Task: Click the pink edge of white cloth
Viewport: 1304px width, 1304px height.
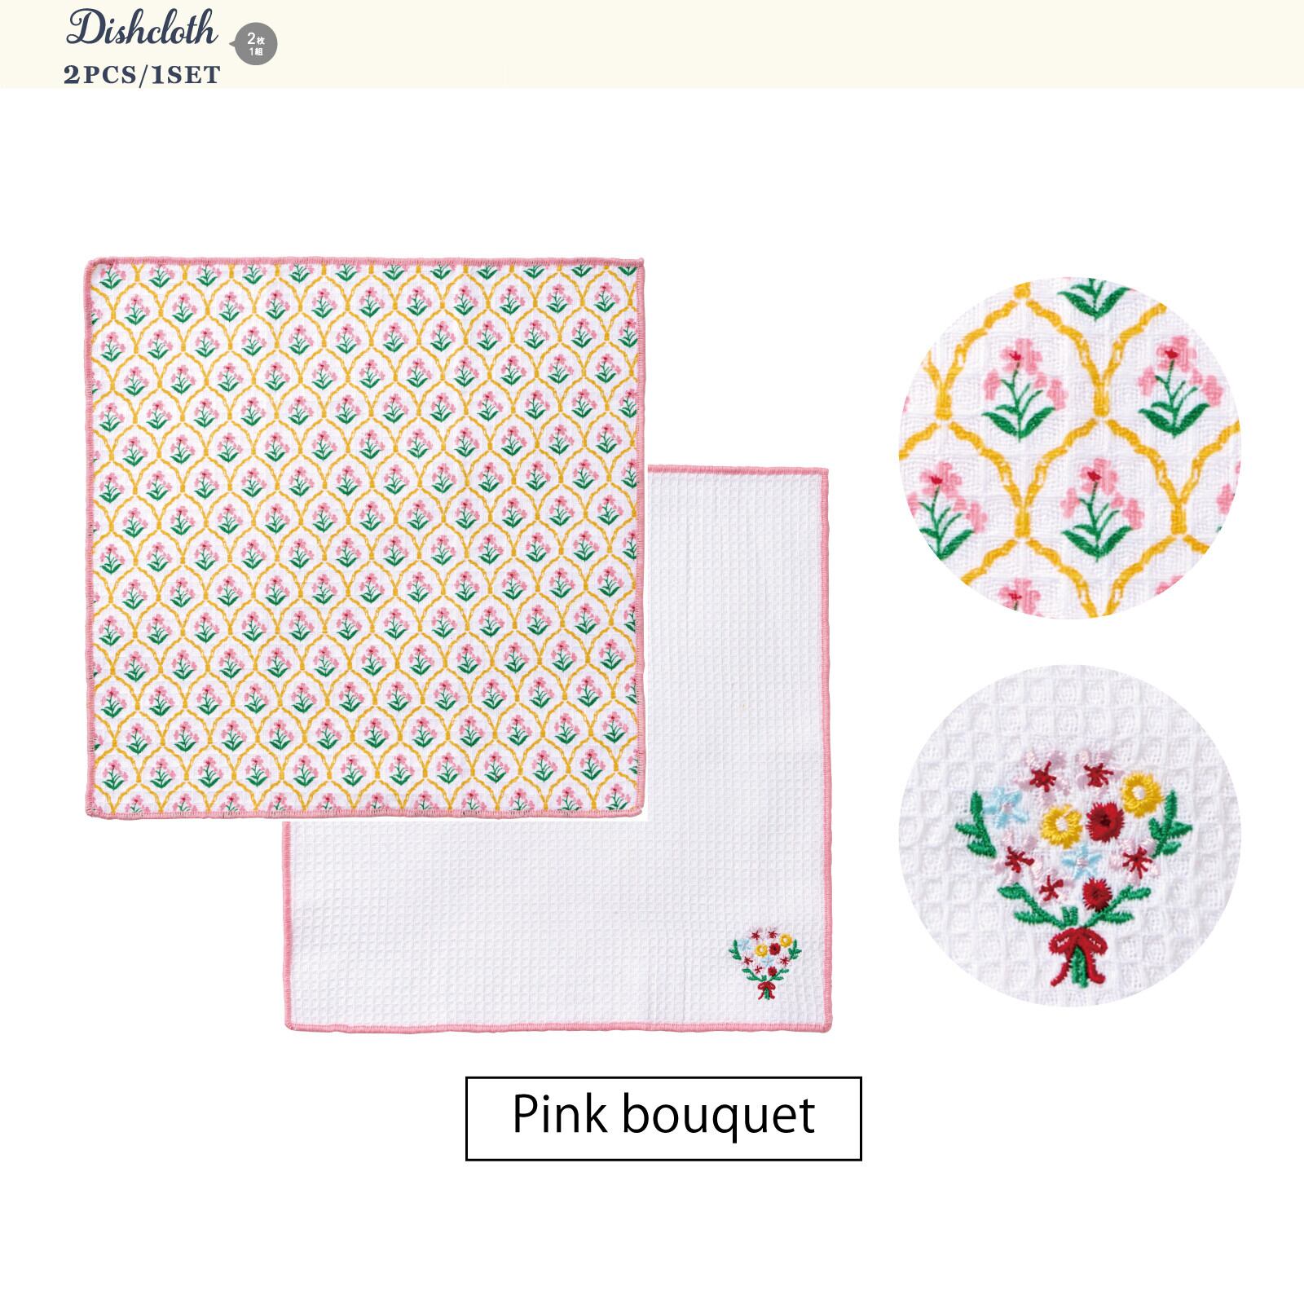Action: coord(557,1030)
